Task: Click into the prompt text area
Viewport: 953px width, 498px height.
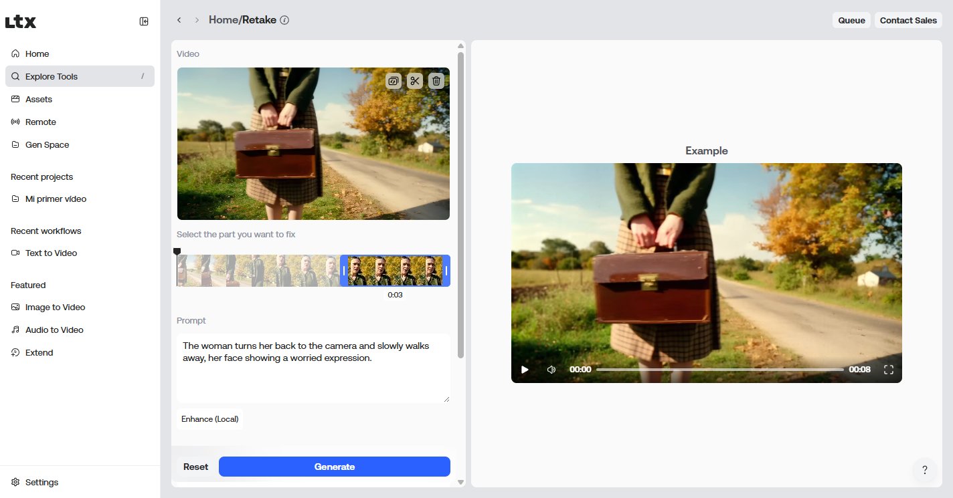Action: point(313,368)
